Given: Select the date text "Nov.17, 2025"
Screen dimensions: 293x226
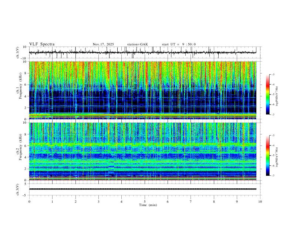Looking at the screenshot, I should click(x=103, y=44).
